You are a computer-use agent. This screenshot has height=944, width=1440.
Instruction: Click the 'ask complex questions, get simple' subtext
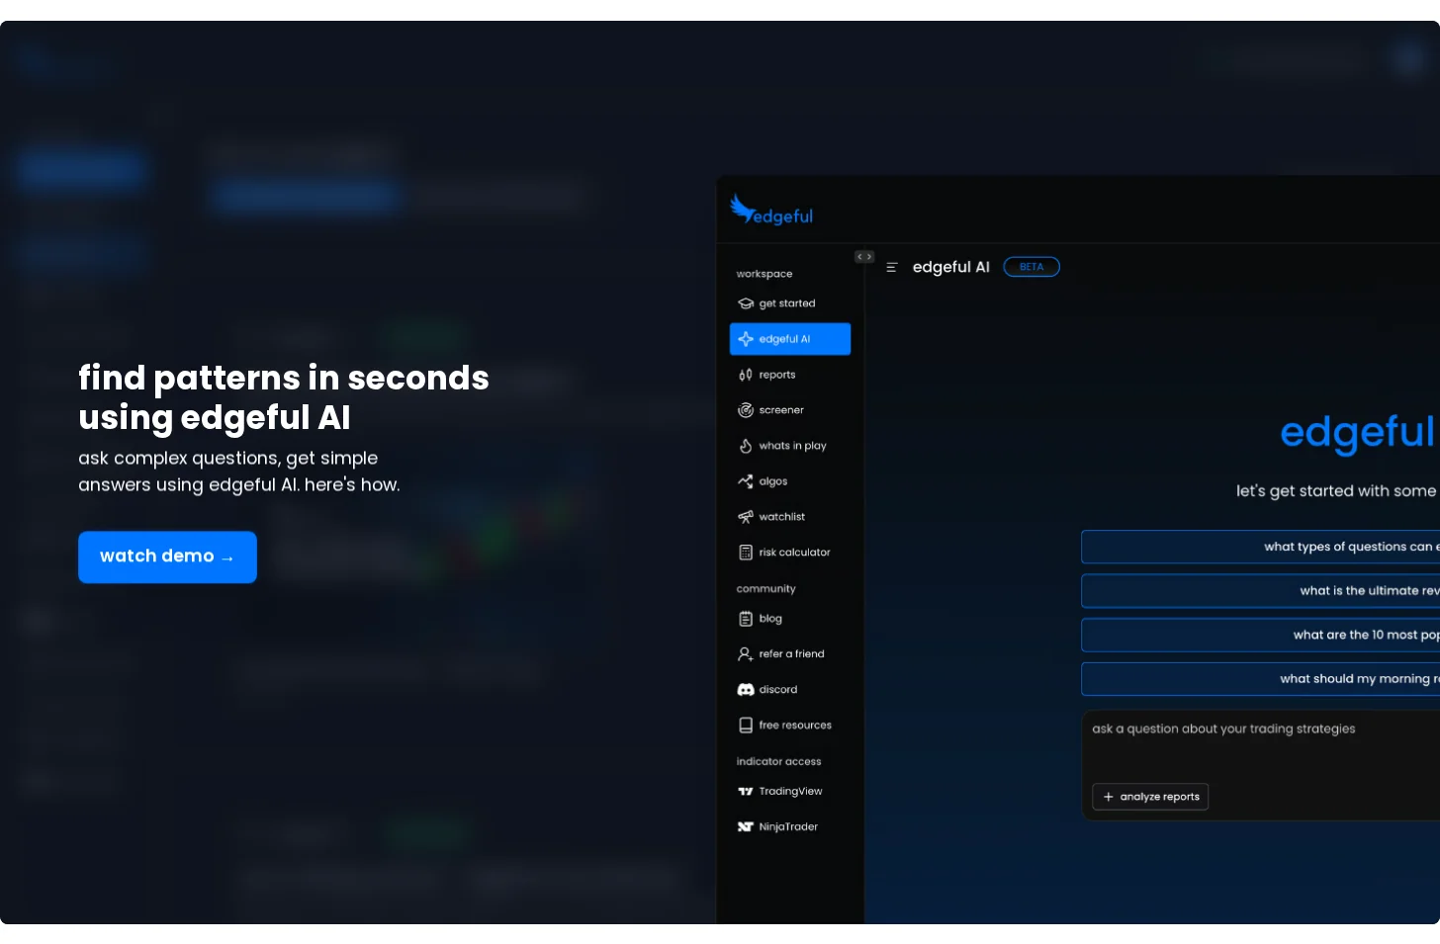click(228, 459)
